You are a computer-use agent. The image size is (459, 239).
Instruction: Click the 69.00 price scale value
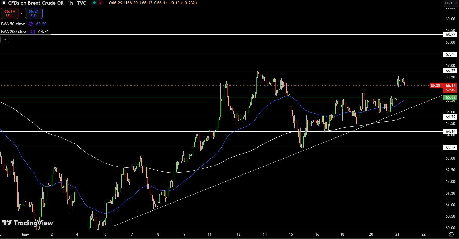[450, 19]
